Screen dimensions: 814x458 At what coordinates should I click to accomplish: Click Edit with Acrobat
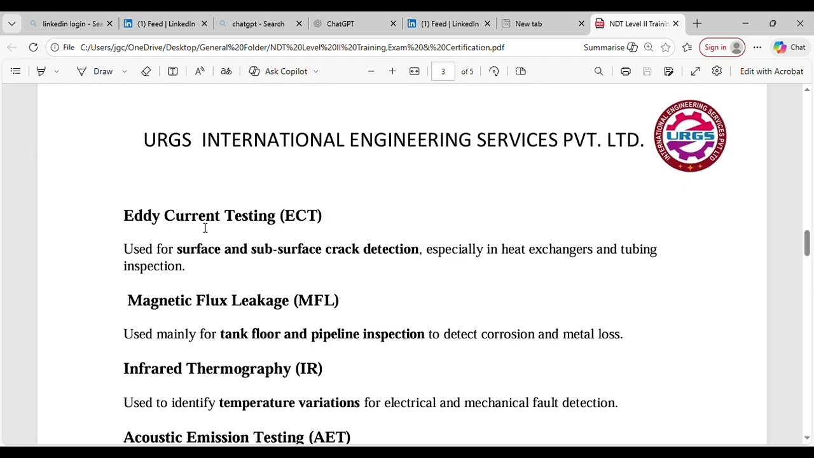pos(771,71)
